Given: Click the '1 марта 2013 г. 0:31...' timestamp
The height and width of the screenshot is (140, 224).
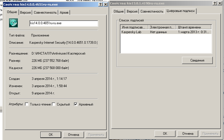Looking at the screenshot, I should pyautogui.click(x=193, y=32).
